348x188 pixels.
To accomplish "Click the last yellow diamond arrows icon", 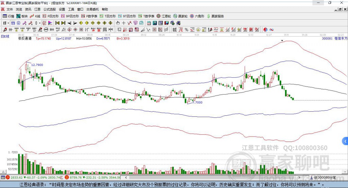I will (x=110, y=23).
